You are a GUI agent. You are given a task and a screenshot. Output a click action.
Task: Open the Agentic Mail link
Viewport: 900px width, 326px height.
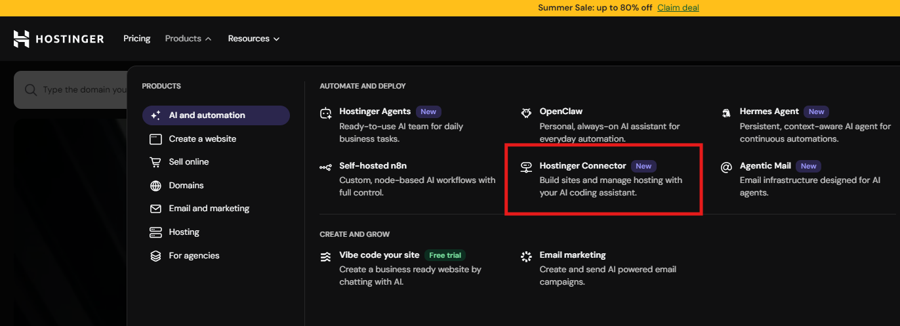pyautogui.click(x=765, y=166)
